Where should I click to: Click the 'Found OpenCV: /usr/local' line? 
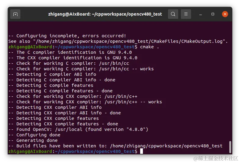point(78,130)
